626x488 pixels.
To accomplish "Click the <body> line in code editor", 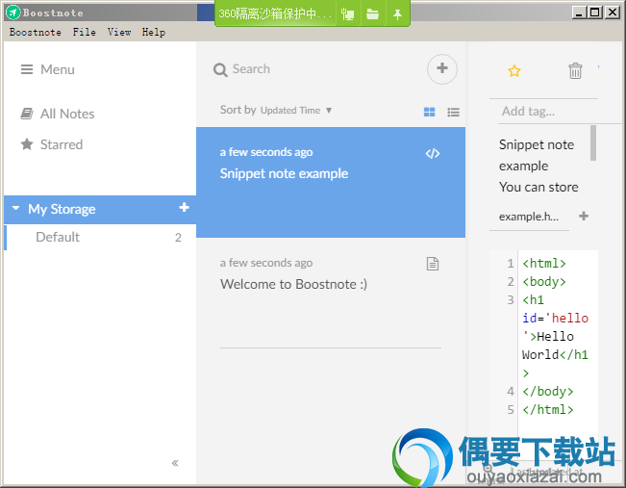I will click(x=544, y=282).
